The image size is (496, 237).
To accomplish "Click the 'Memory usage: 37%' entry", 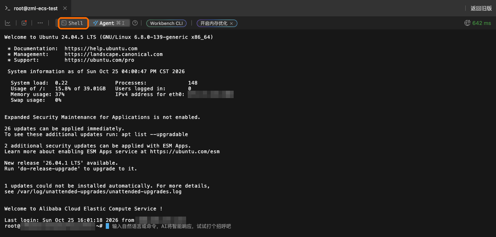I will point(37,94).
